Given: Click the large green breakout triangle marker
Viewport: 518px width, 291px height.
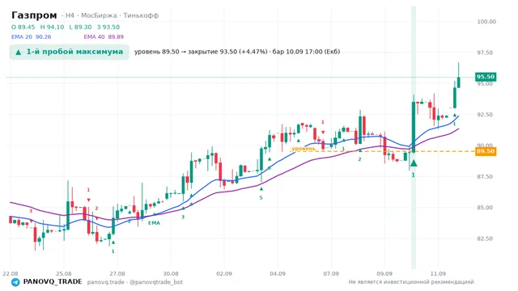Looking at the screenshot, I should tap(414, 163).
